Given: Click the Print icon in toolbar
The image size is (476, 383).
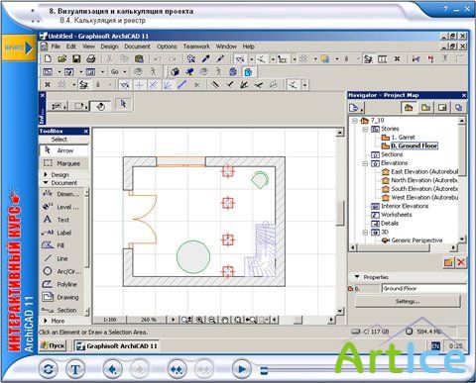Looking at the screenshot, I should tap(91, 59).
